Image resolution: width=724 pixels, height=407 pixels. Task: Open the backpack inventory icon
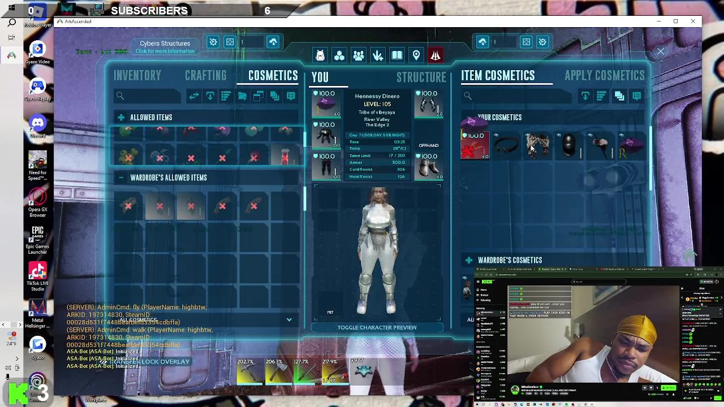[320, 55]
